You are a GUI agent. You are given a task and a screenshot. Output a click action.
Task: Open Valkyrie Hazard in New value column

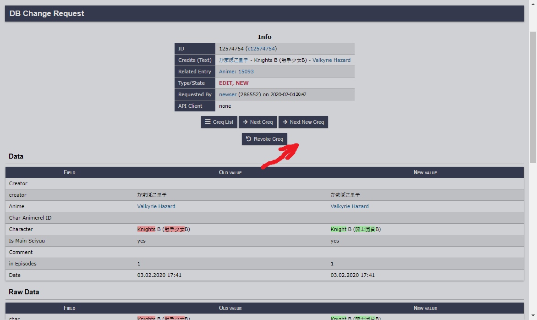(350, 206)
